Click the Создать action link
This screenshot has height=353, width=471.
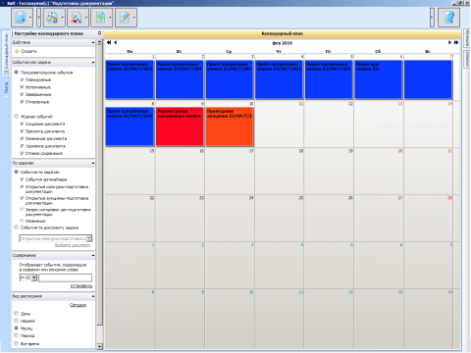(x=28, y=51)
